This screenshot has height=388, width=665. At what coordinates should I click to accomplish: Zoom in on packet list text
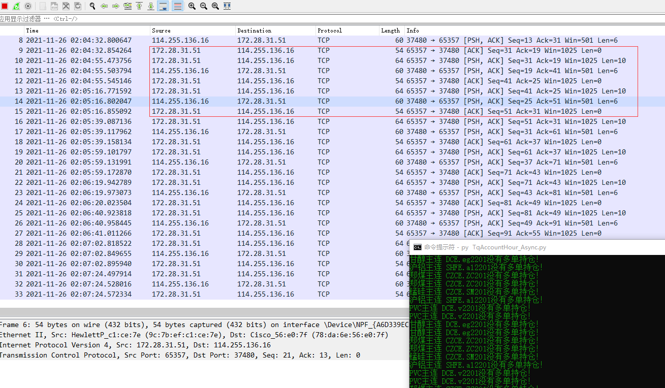point(192,6)
